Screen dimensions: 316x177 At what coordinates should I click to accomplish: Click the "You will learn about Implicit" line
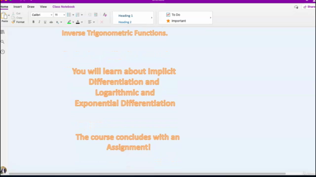(x=124, y=71)
